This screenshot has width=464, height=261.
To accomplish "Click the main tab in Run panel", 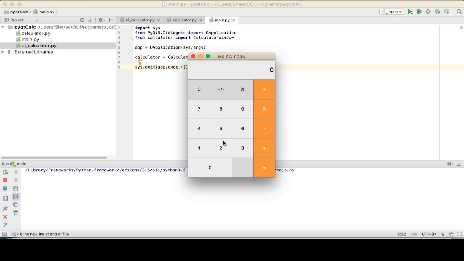I will pos(18,164).
